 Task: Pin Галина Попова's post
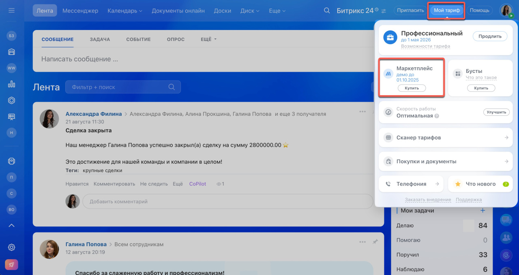click(x=375, y=242)
